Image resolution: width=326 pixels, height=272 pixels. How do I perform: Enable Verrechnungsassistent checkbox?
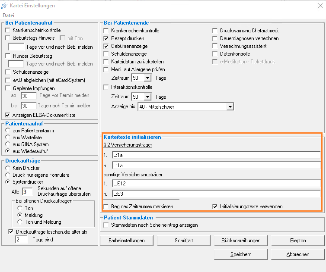215,46
